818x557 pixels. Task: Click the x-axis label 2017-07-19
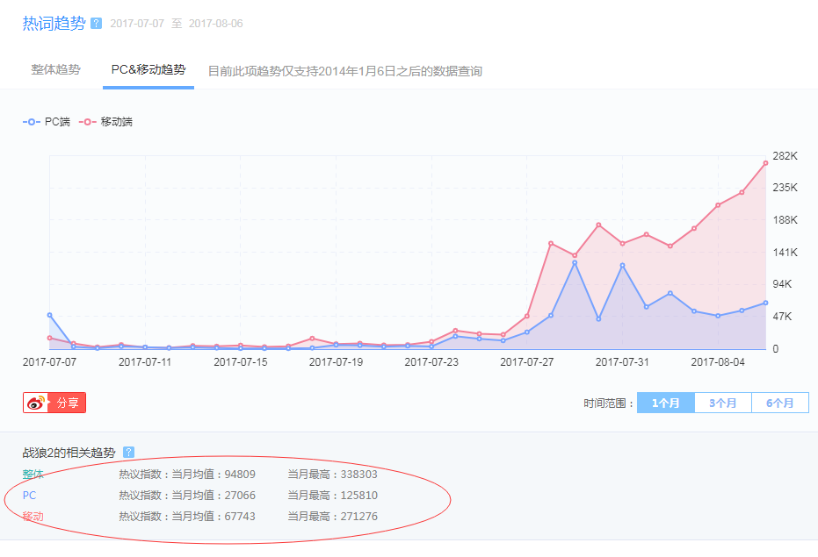[x=336, y=361]
